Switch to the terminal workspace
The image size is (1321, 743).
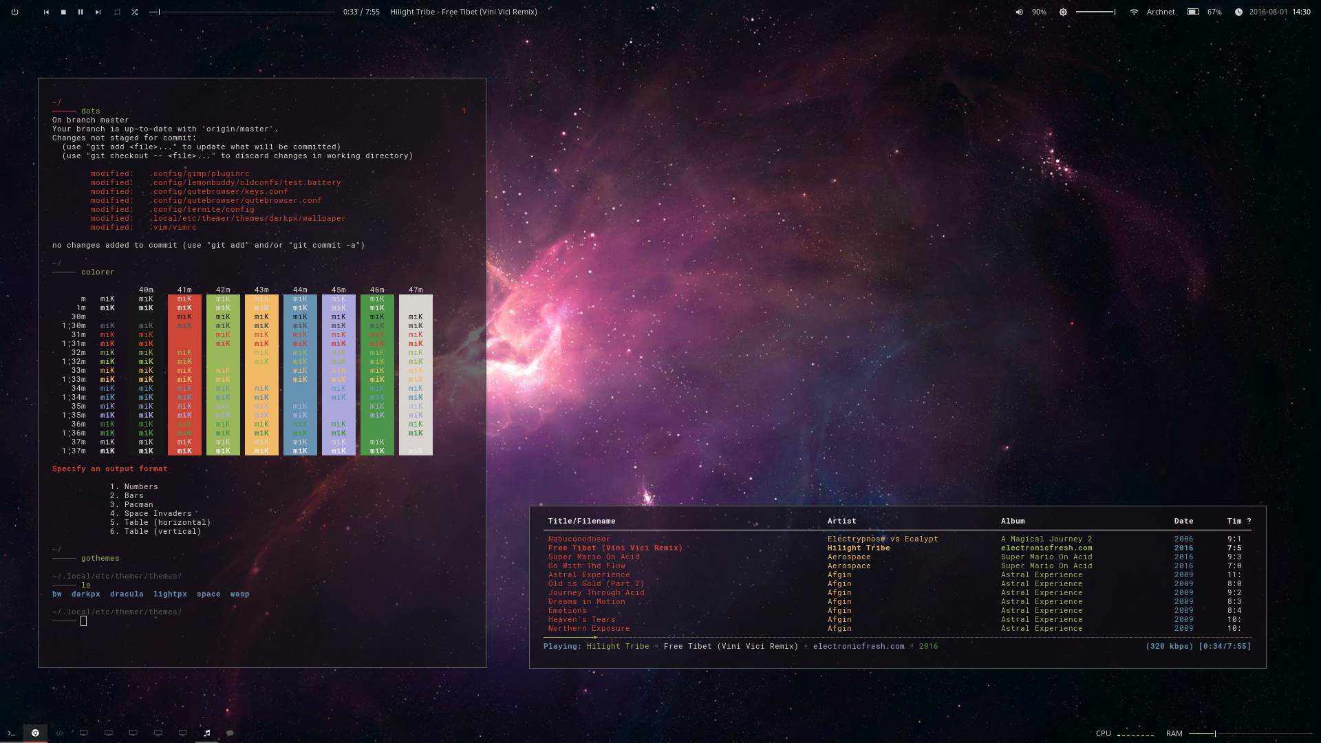point(11,733)
